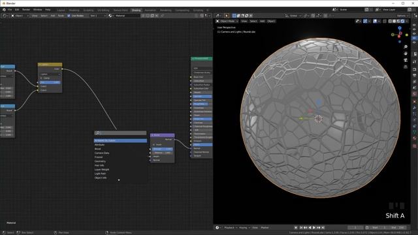Click the Material name field
The width and height of the screenshot is (418, 235).
tap(127, 16)
